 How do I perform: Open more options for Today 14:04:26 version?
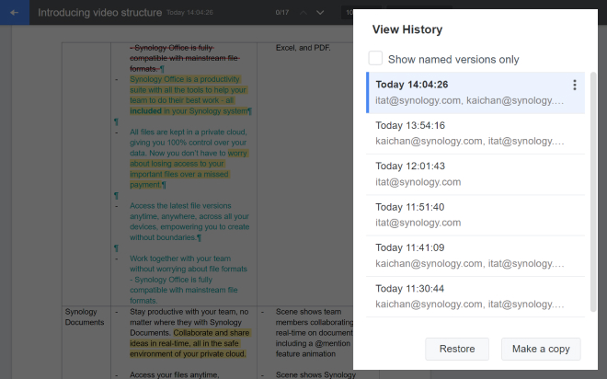(x=575, y=86)
